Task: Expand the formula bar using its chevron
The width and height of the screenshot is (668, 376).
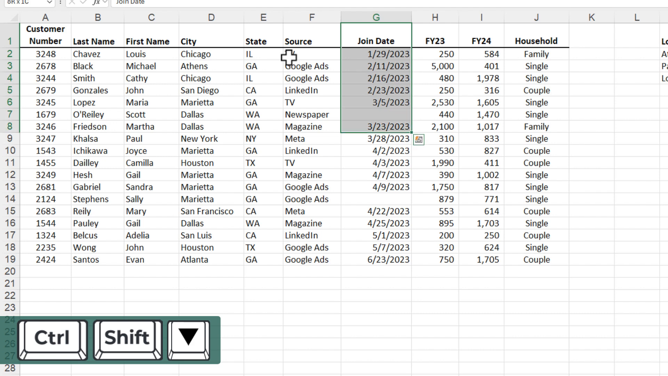Action: 106,3
